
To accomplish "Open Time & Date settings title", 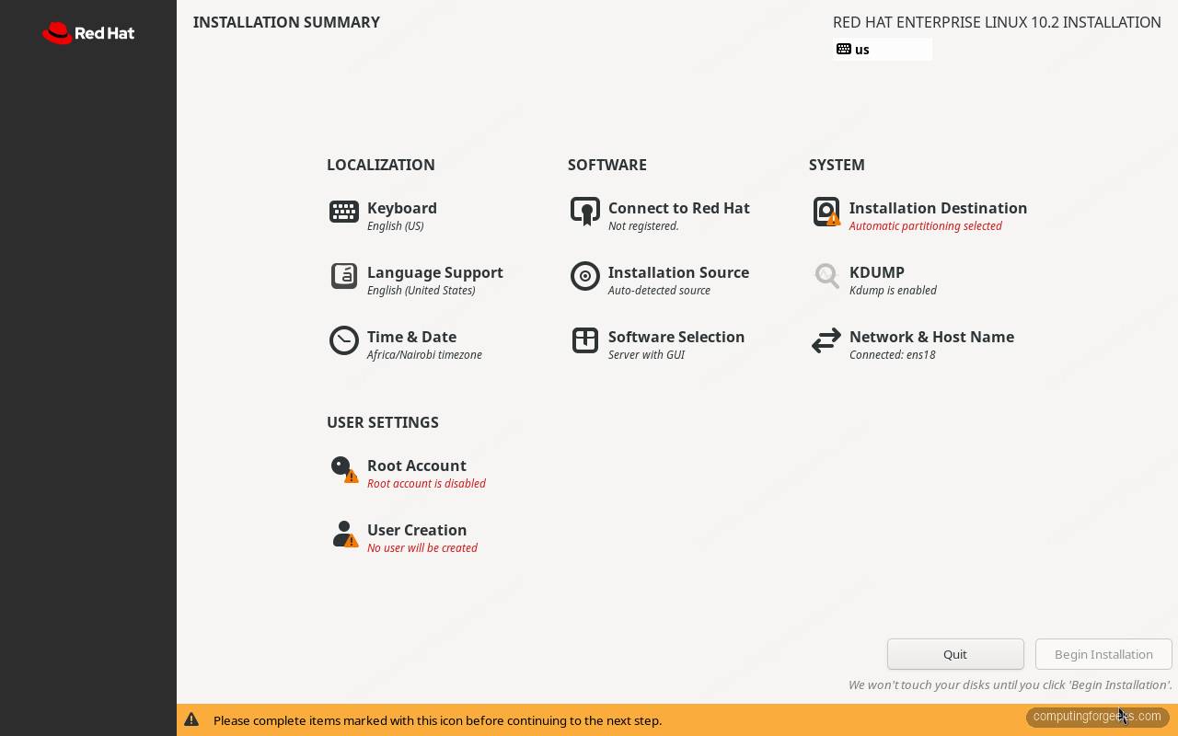I will [x=411, y=337].
